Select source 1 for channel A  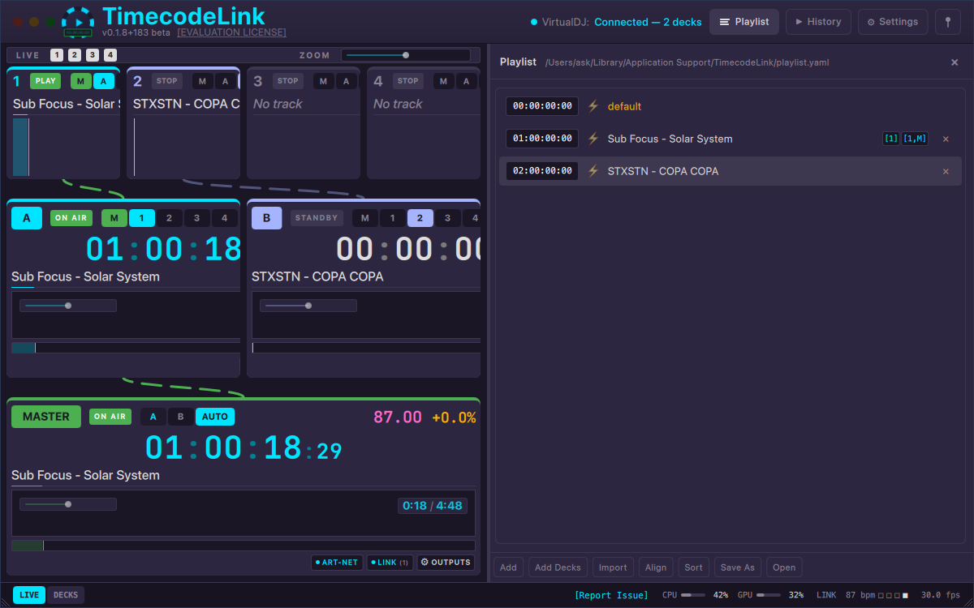tap(141, 218)
